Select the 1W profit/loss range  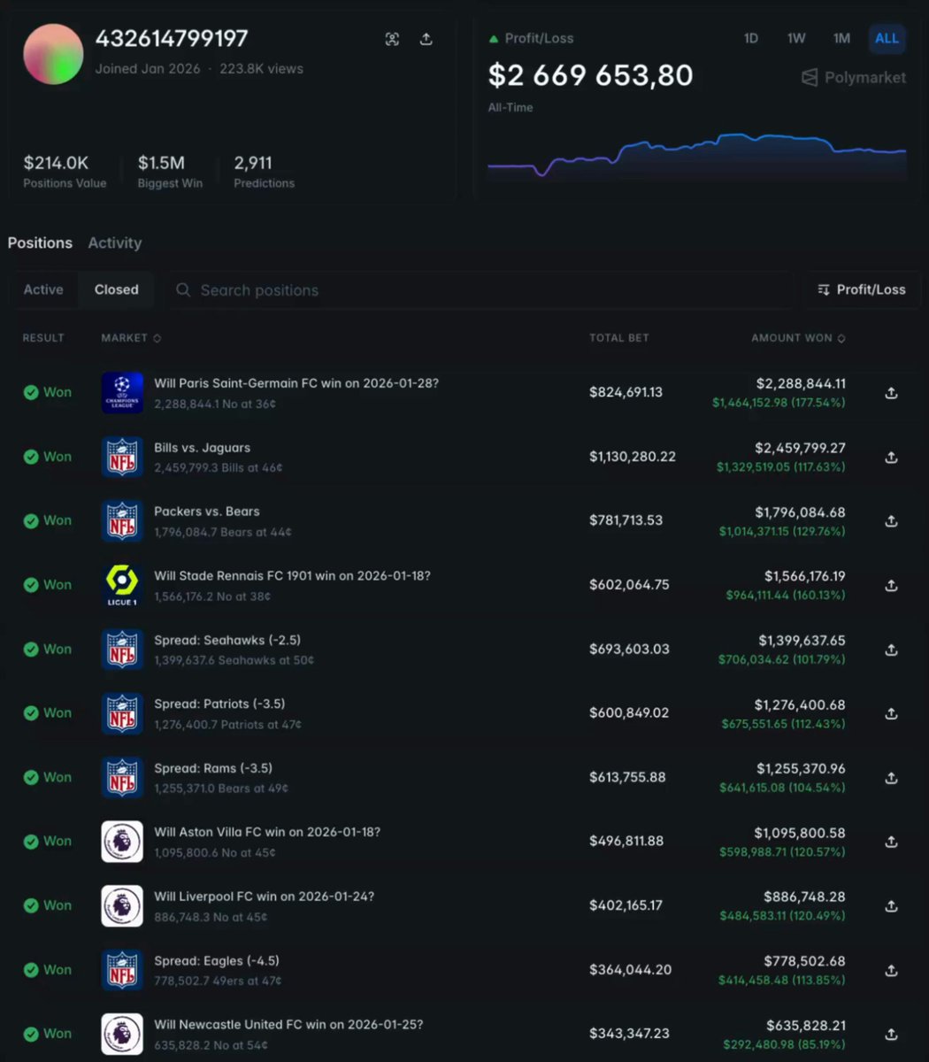pyautogui.click(x=795, y=38)
